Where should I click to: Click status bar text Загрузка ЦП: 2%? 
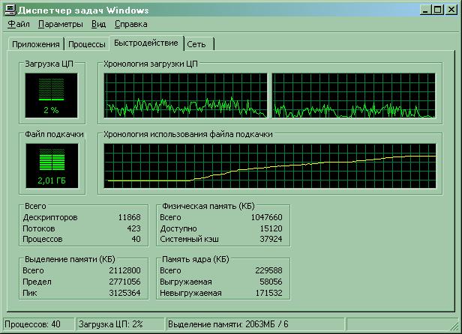(111, 324)
